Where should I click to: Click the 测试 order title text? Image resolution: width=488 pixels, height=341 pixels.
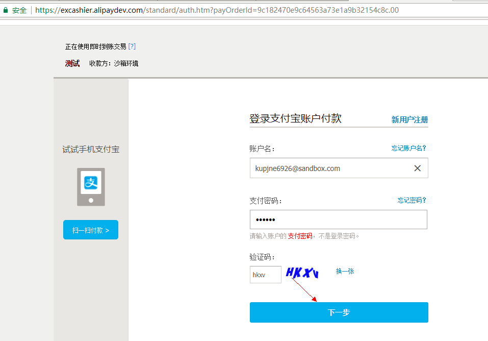72,63
